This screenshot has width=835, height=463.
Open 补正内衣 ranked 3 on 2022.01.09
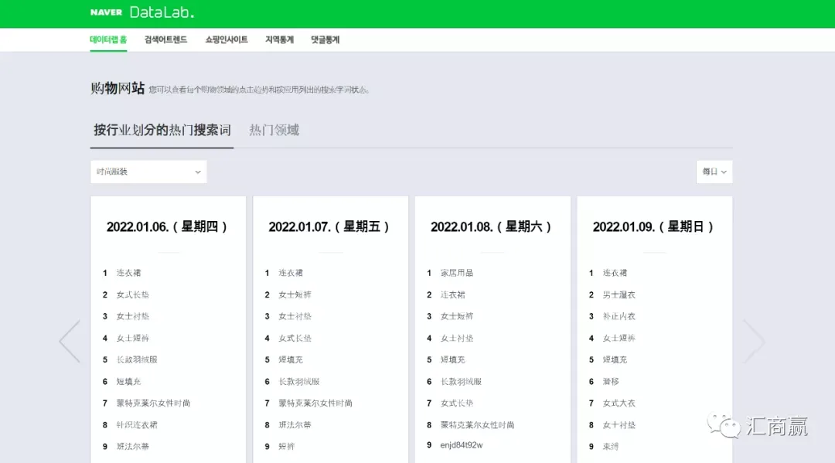(619, 317)
